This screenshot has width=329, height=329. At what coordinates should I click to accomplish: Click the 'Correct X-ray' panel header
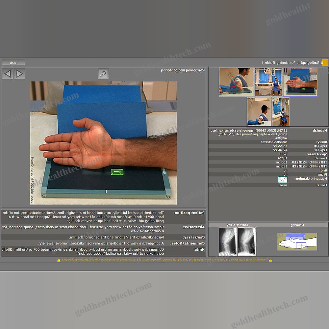coord(237,225)
